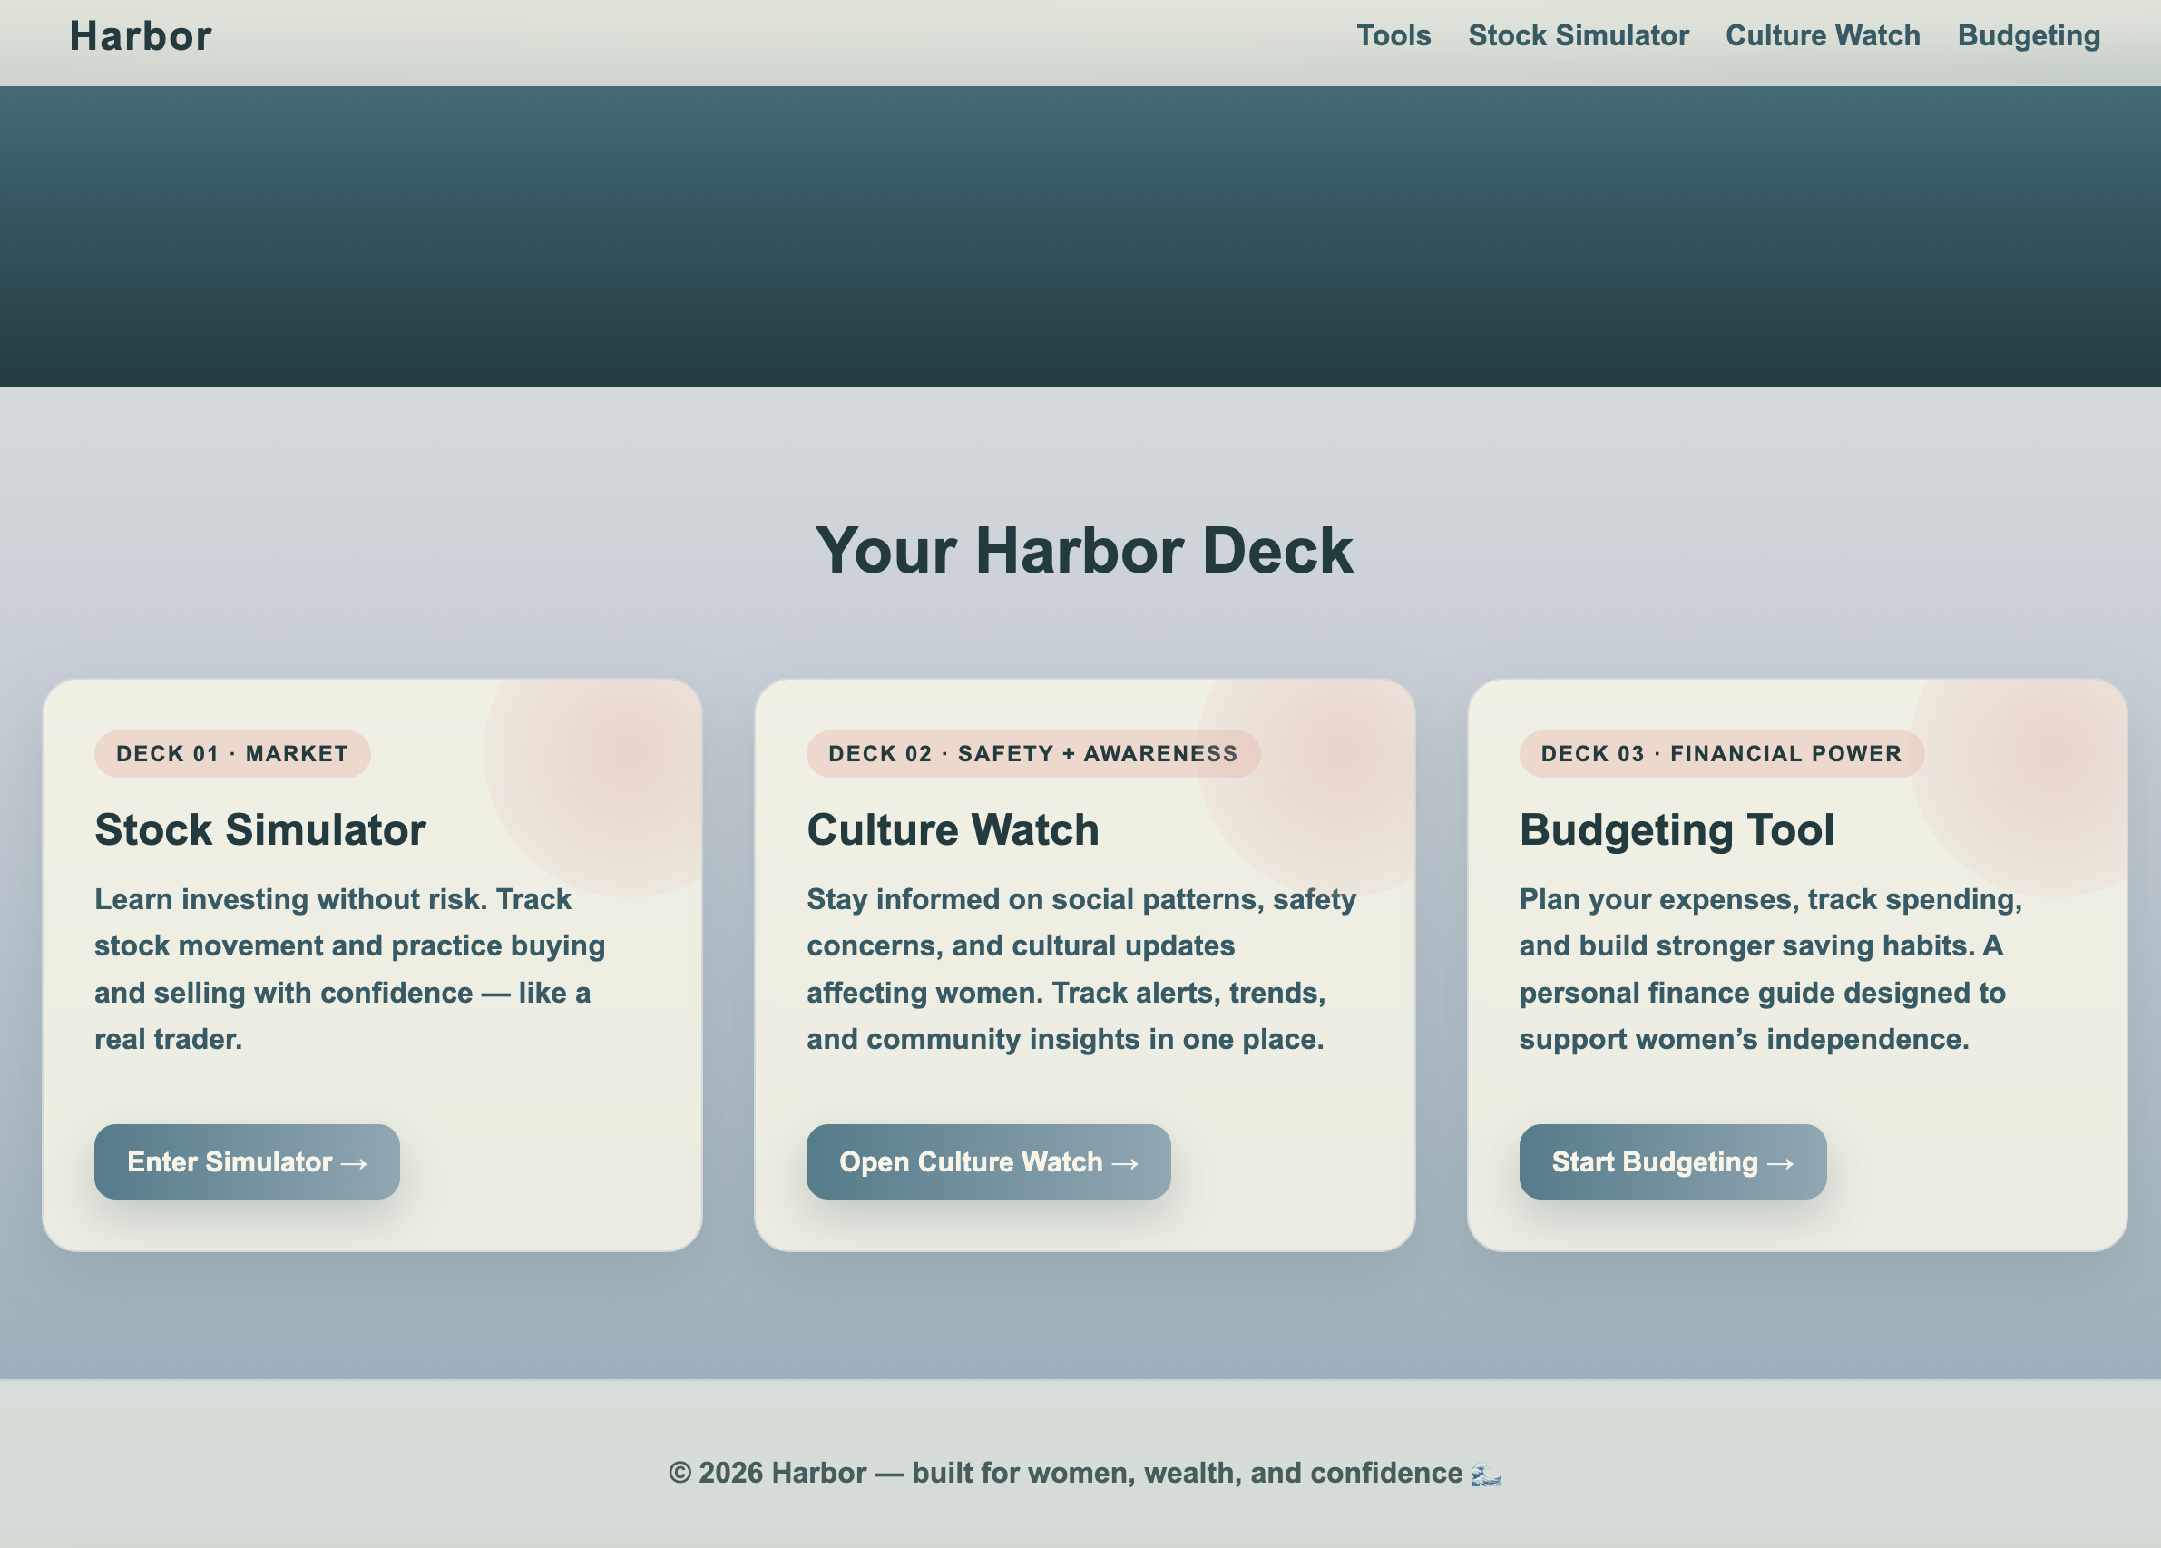2161x1548 pixels.
Task: Click the Stock Simulator card description text
Action: (x=349, y=968)
